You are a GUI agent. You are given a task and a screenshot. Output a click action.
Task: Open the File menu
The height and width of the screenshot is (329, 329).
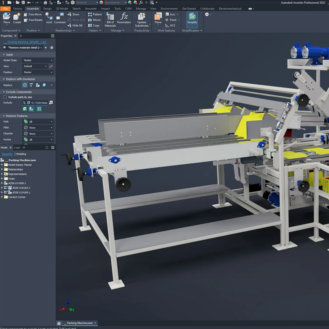[x=5, y=9]
